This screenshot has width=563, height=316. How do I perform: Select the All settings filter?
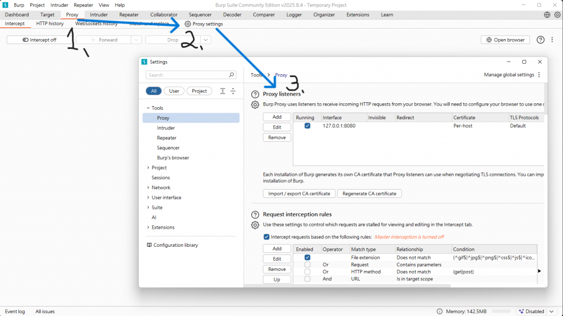pos(154,91)
